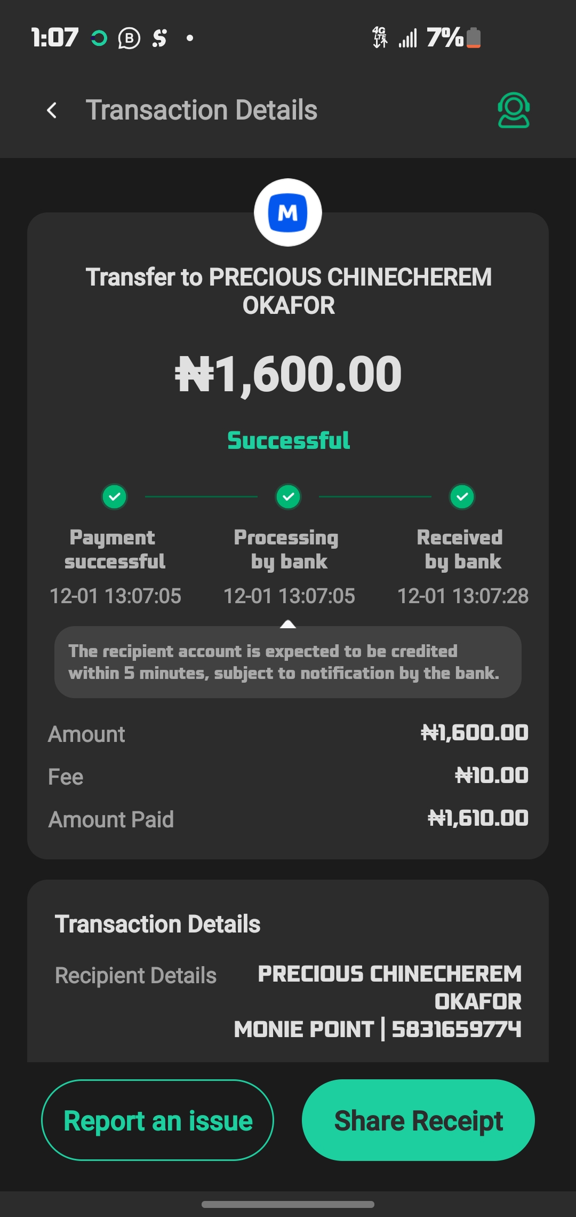Tap the recipient account number 5831659774
Image resolution: width=576 pixels, height=1217 pixels.
(457, 1029)
